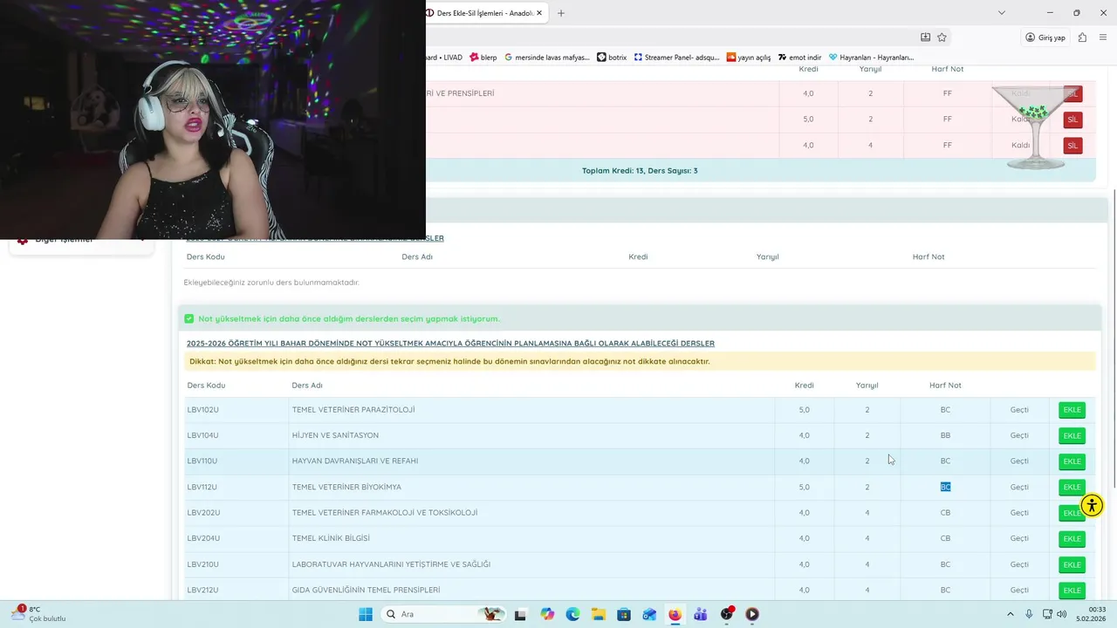Screen dimensions: 1117x628
Task: Open the emot indir bookmark
Action: 800,58
